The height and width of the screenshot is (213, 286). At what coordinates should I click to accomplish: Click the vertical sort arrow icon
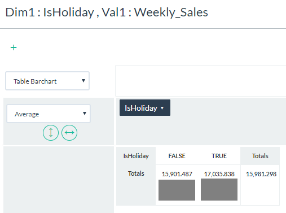click(x=51, y=133)
